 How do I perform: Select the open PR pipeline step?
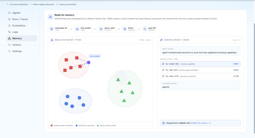pyautogui.click(x=149, y=29)
